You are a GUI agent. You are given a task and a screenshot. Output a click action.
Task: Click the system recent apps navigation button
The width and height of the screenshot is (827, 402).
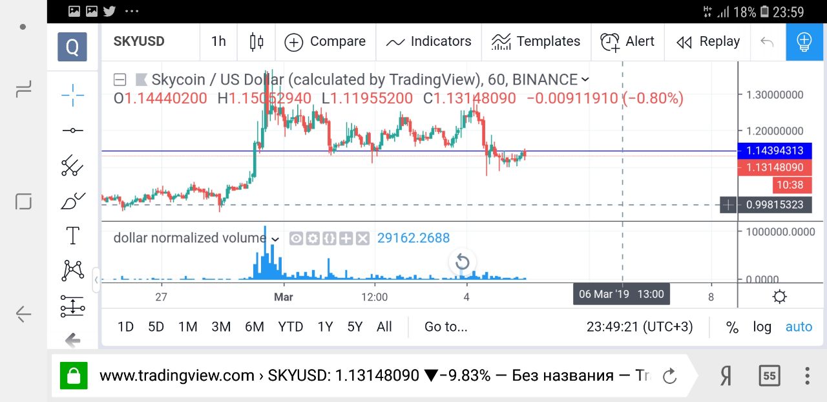[23, 90]
